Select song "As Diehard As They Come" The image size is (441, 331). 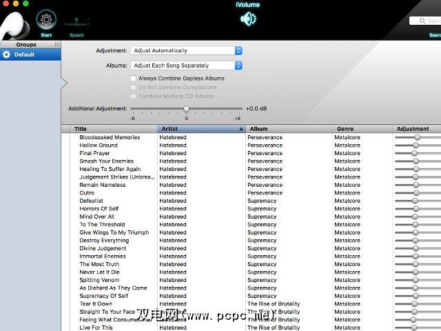pyautogui.click(x=113, y=288)
